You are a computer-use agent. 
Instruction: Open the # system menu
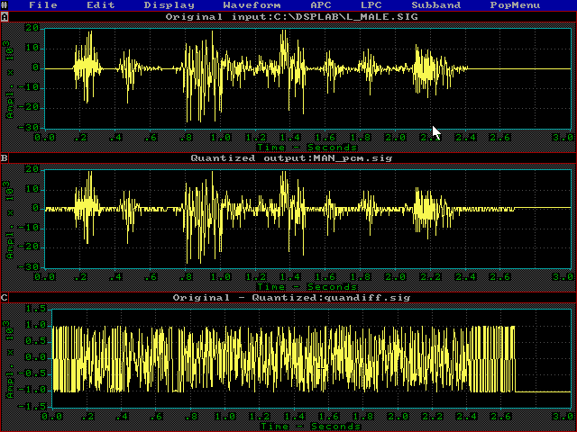point(4,5)
